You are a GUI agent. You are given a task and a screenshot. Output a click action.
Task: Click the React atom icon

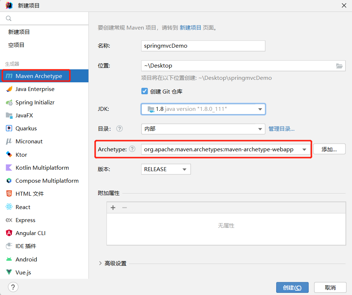pos(9,207)
